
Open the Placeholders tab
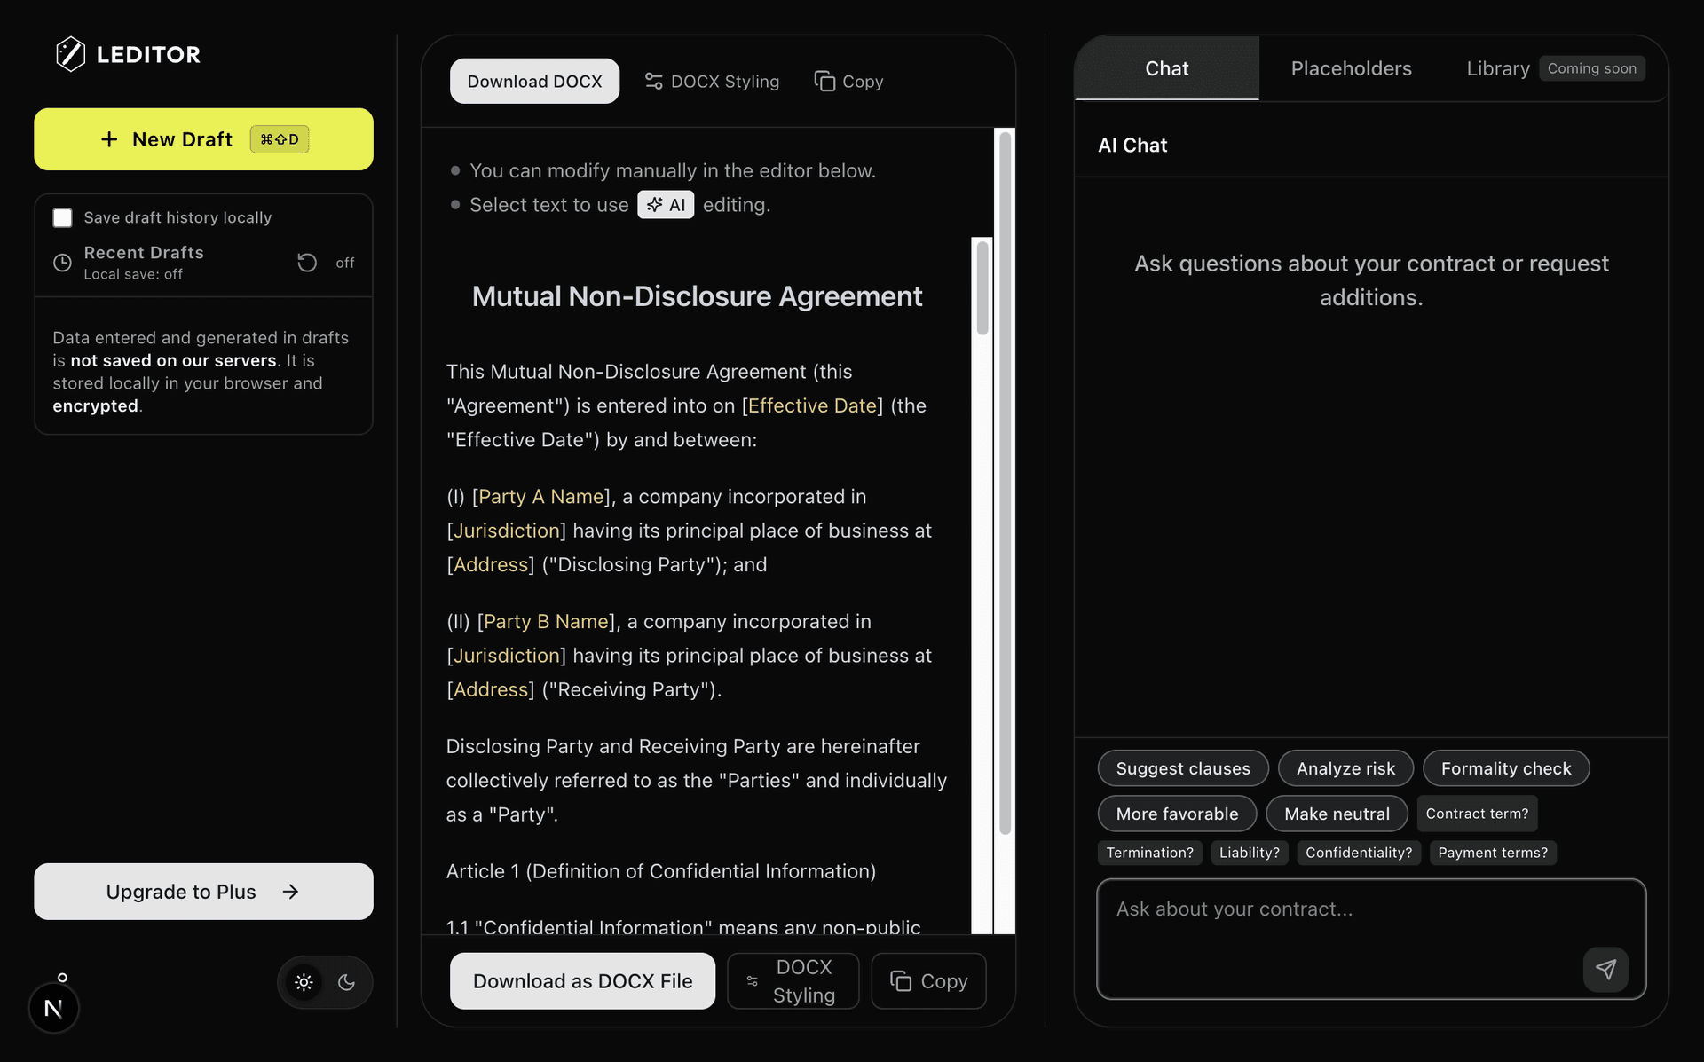(1350, 68)
